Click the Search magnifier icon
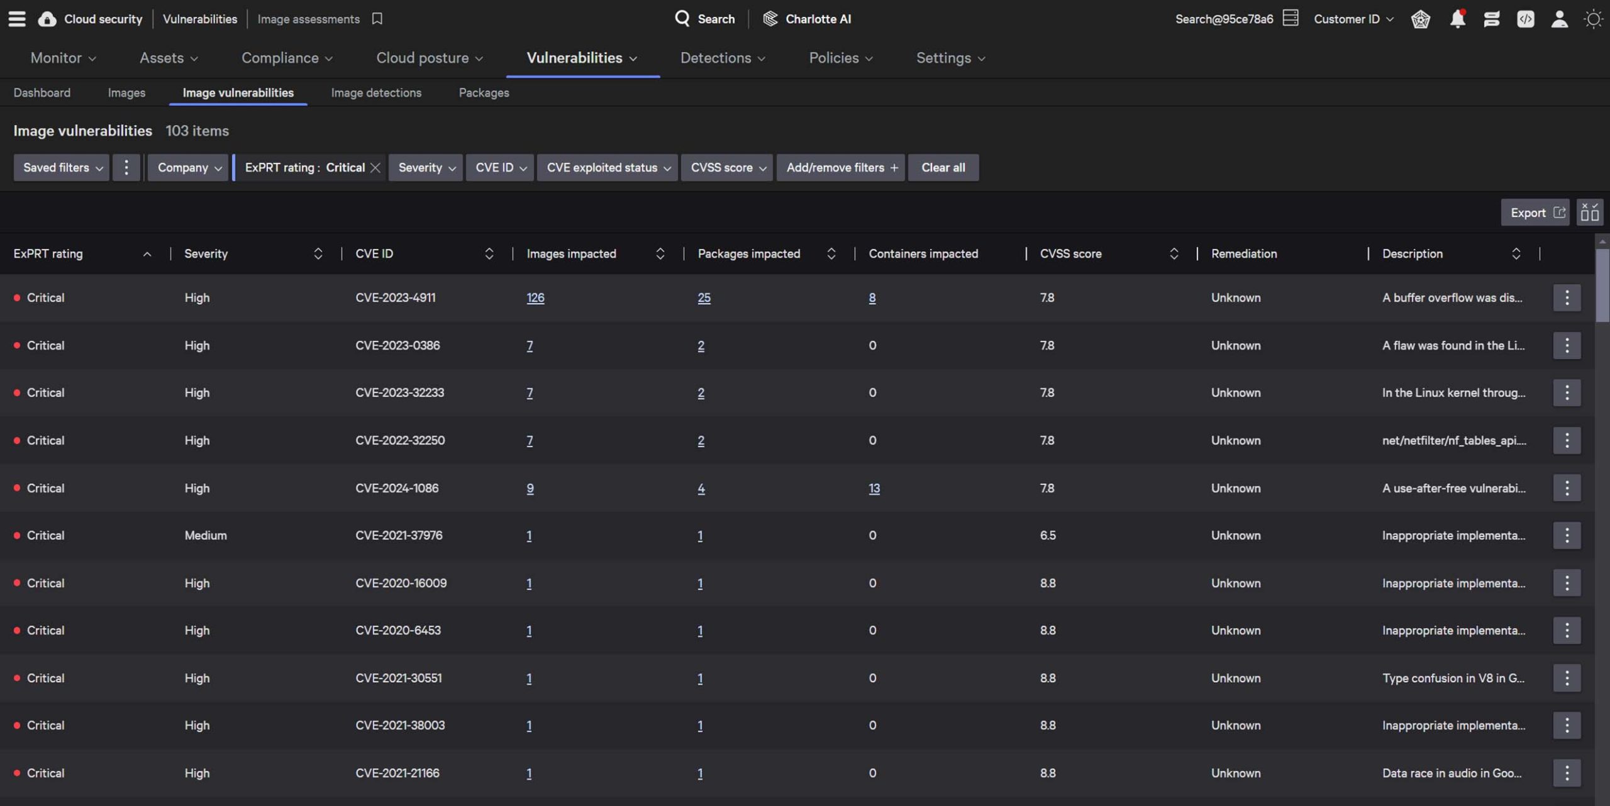Viewport: 1610px width, 806px height. point(682,18)
